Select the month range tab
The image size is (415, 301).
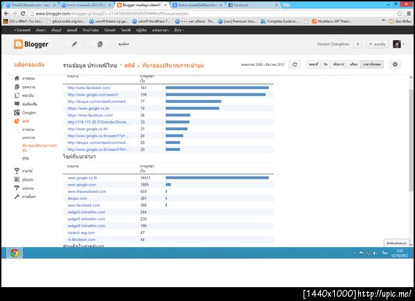pyautogui.click(x=353, y=64)
